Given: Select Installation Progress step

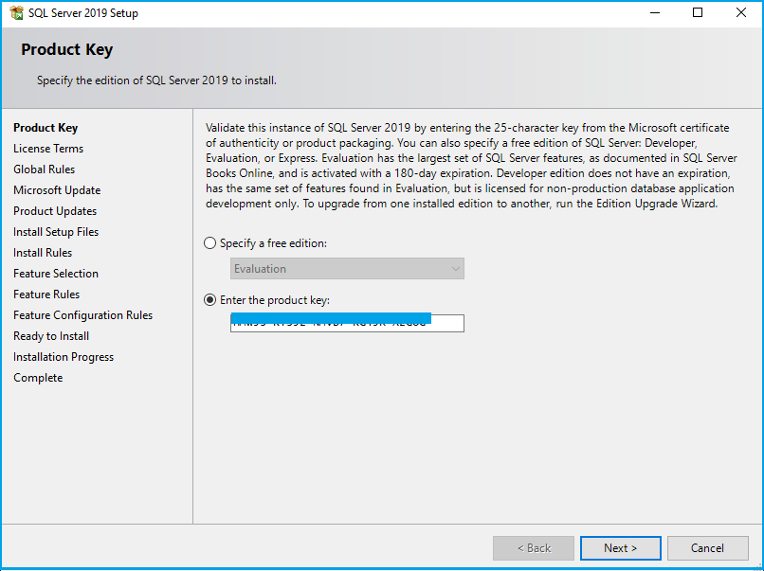Looking at the screenshot, I should [x=64, y=357].
